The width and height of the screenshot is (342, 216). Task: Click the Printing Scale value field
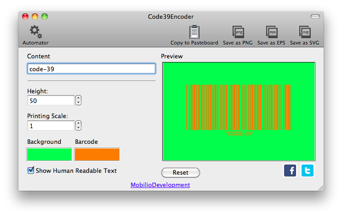click(x=51, y=126)
